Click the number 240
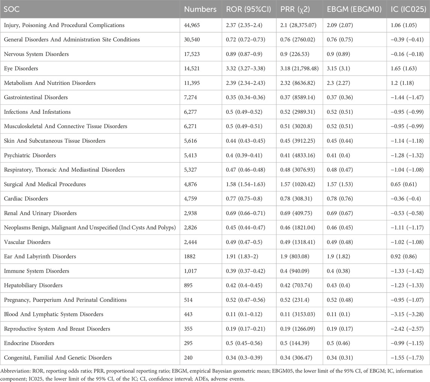Screen dimensions: 430x382 click(188, 358)
